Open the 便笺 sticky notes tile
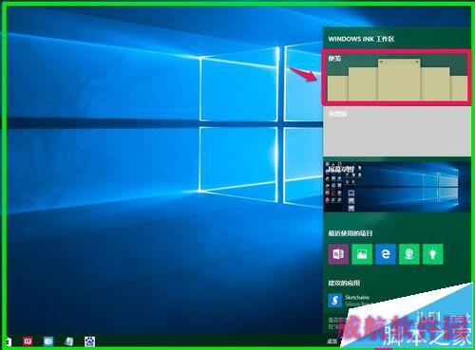 click(397, 77)
